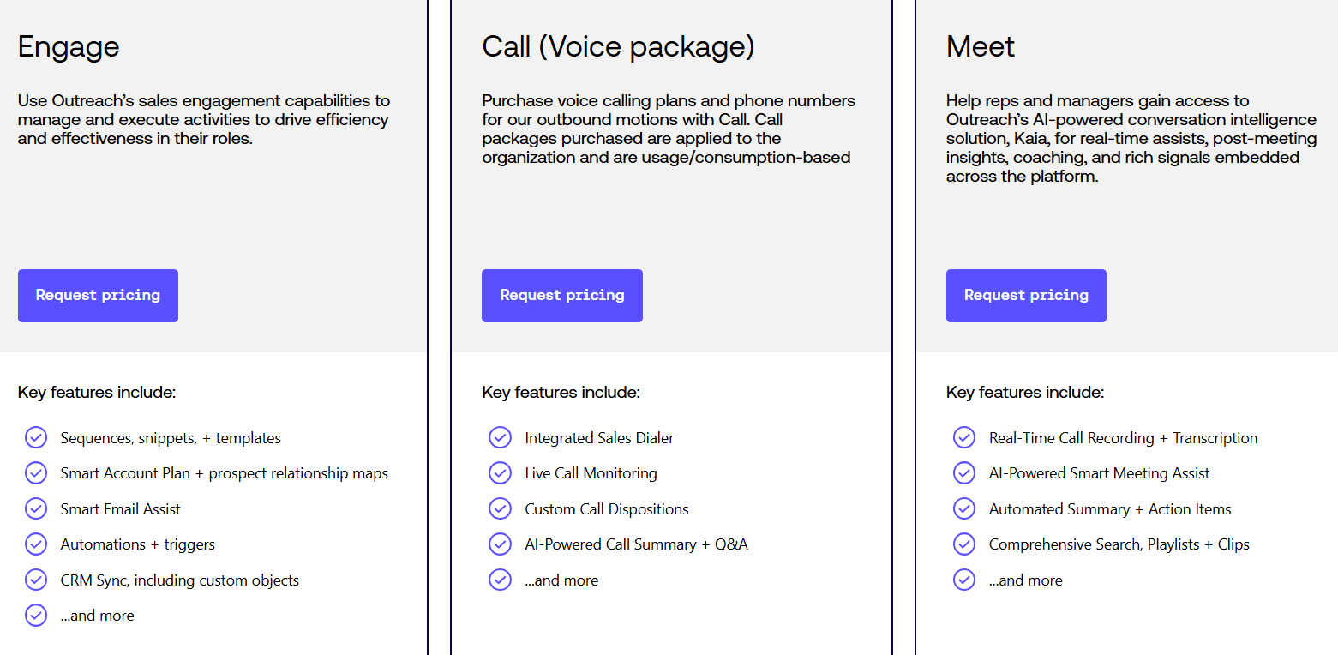This screenshot has height=655, width=1338.
Task: Expand the '...and more' item under Engage features
Action: [97, 615]
